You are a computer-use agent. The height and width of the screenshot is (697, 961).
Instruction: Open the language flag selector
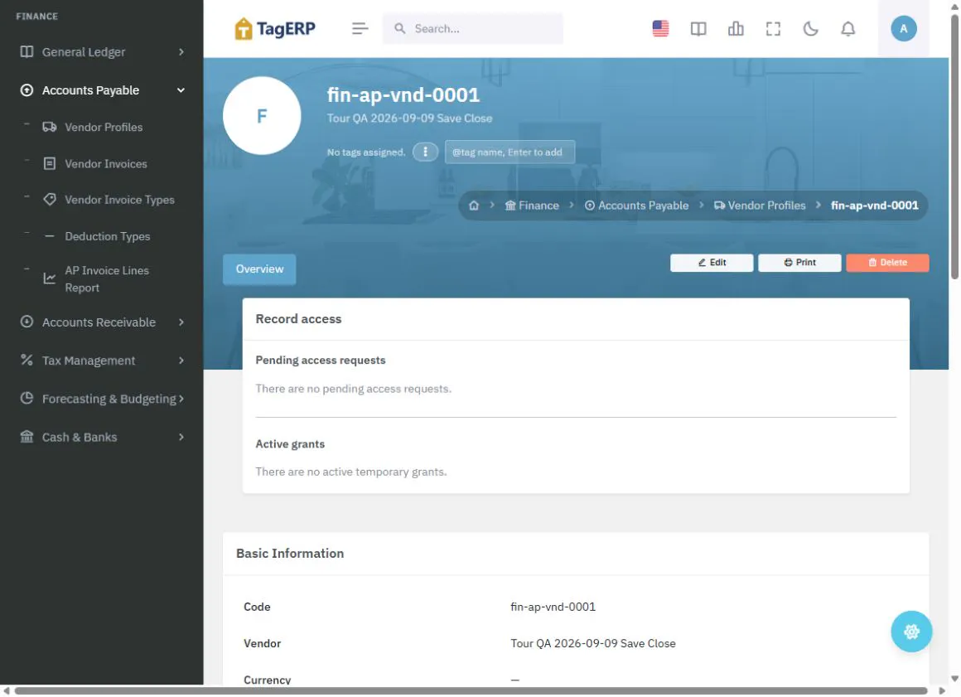660,28
